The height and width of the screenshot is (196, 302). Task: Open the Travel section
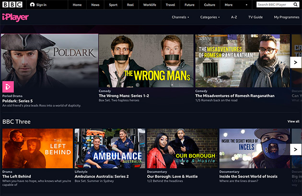coord(170,5)
